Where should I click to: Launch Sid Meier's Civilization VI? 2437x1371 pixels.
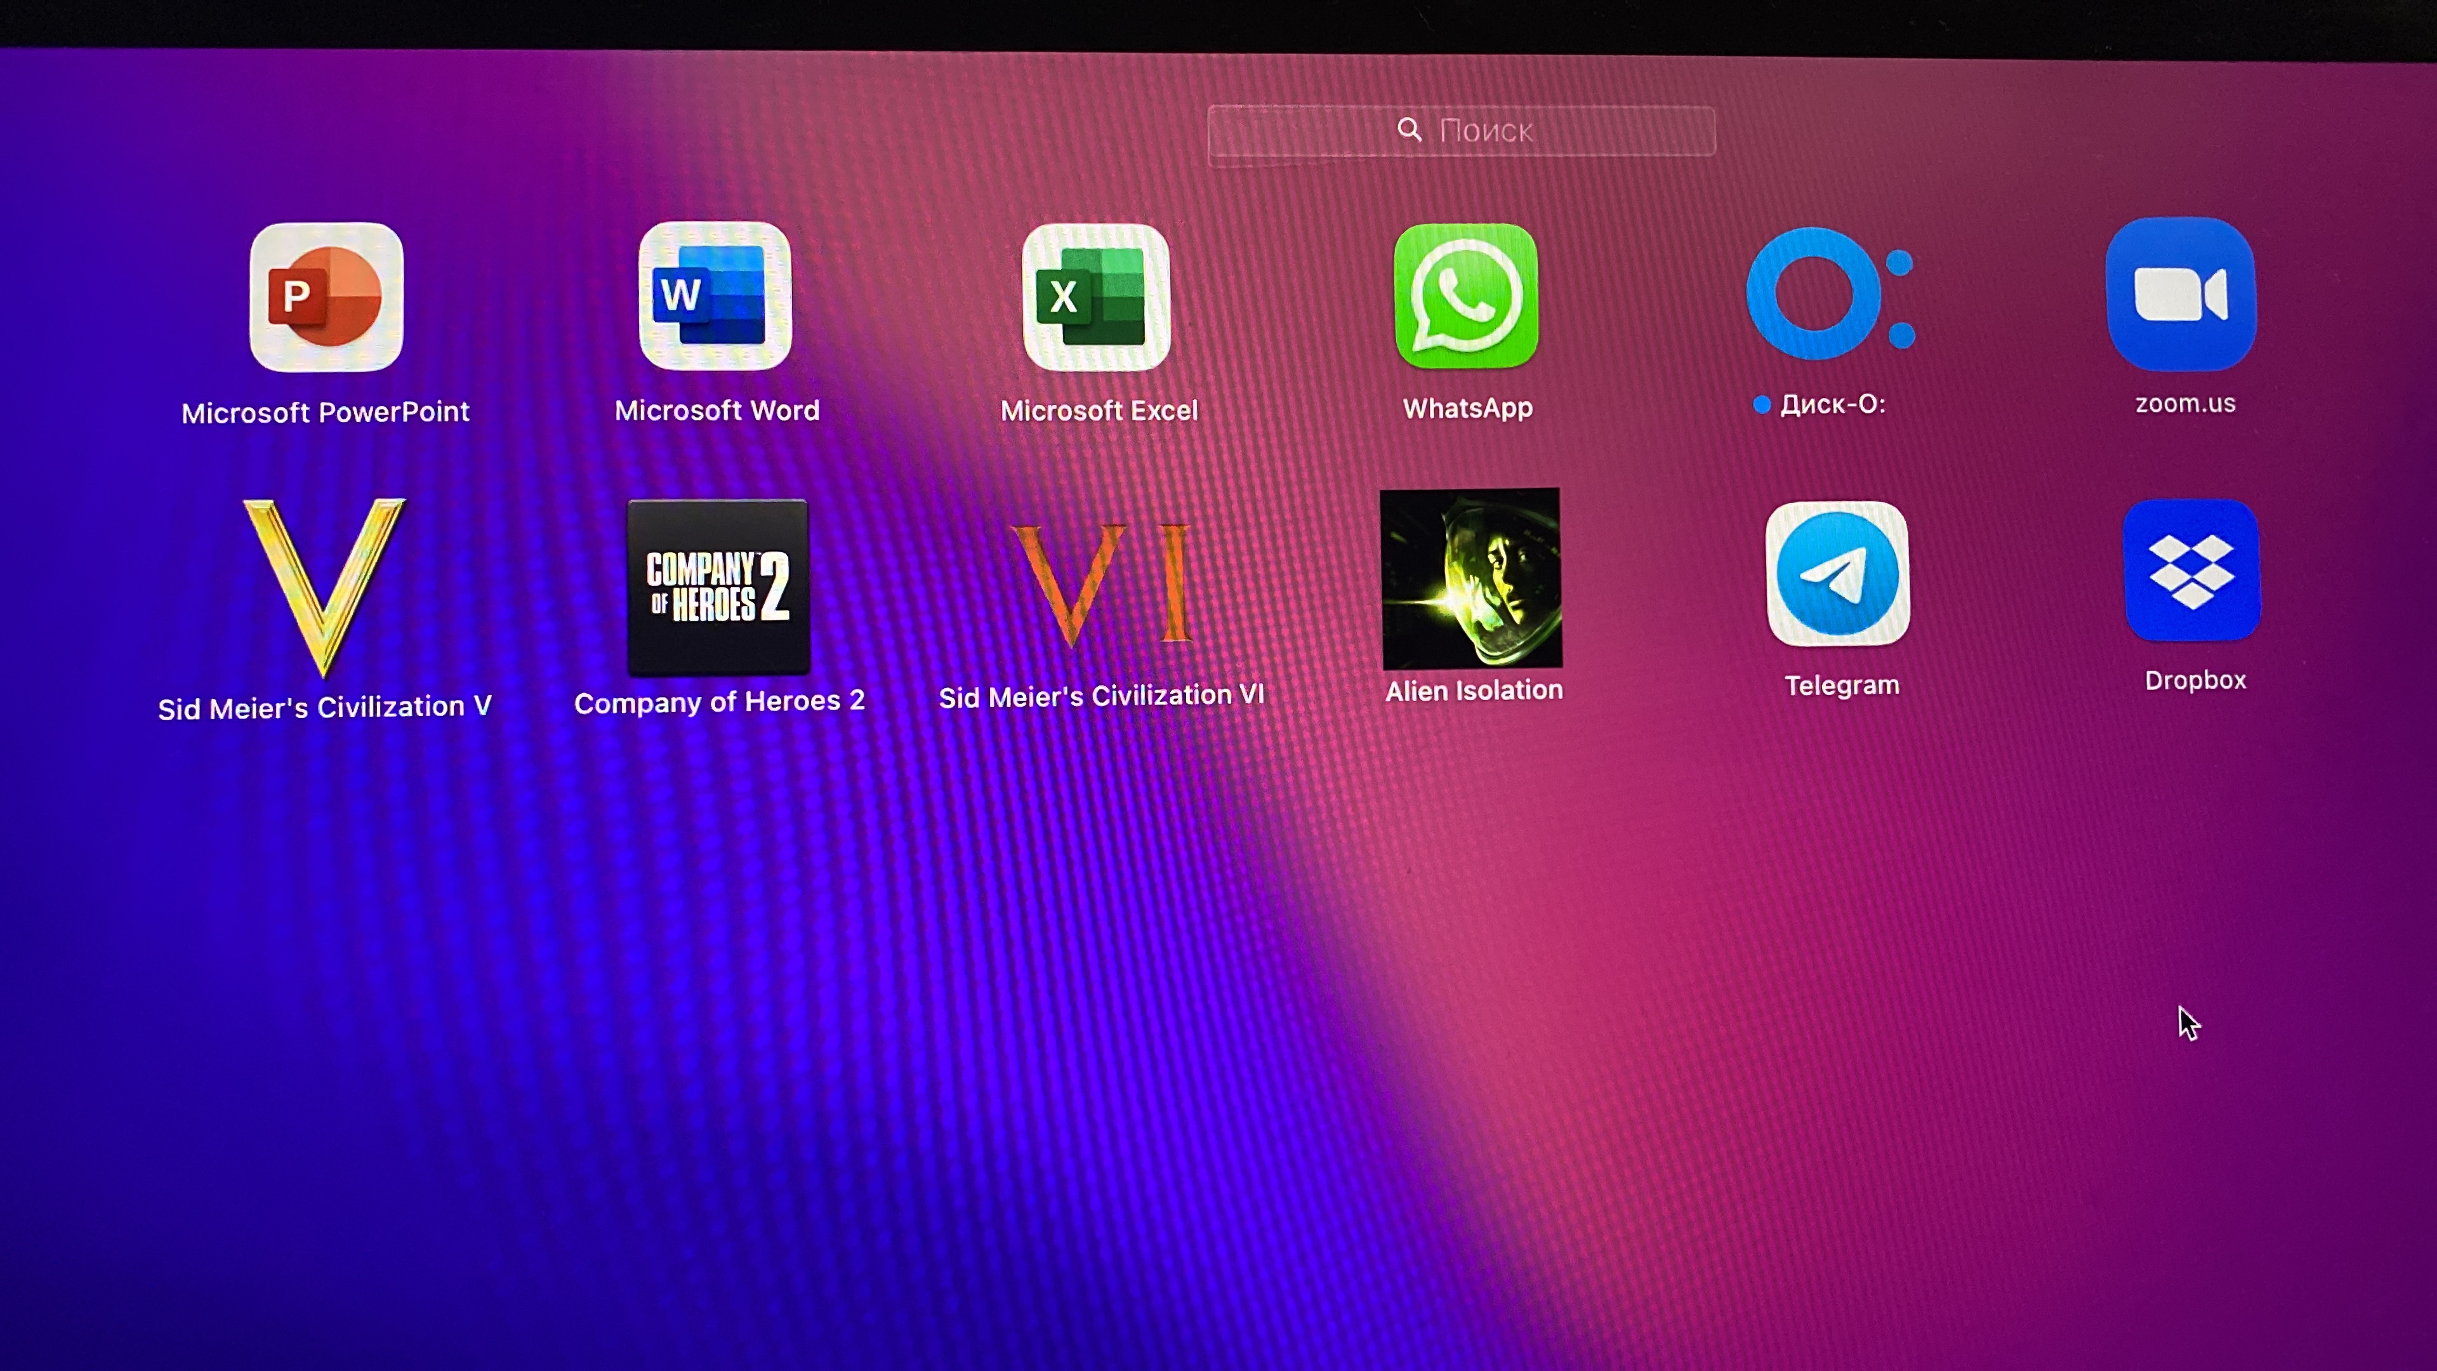[1100, 584]
